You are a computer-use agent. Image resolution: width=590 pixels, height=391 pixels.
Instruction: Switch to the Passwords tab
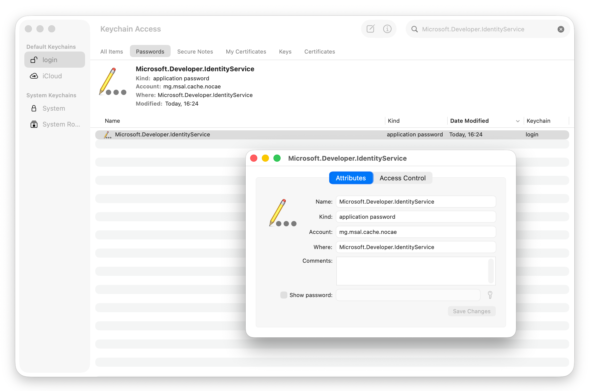150,52
